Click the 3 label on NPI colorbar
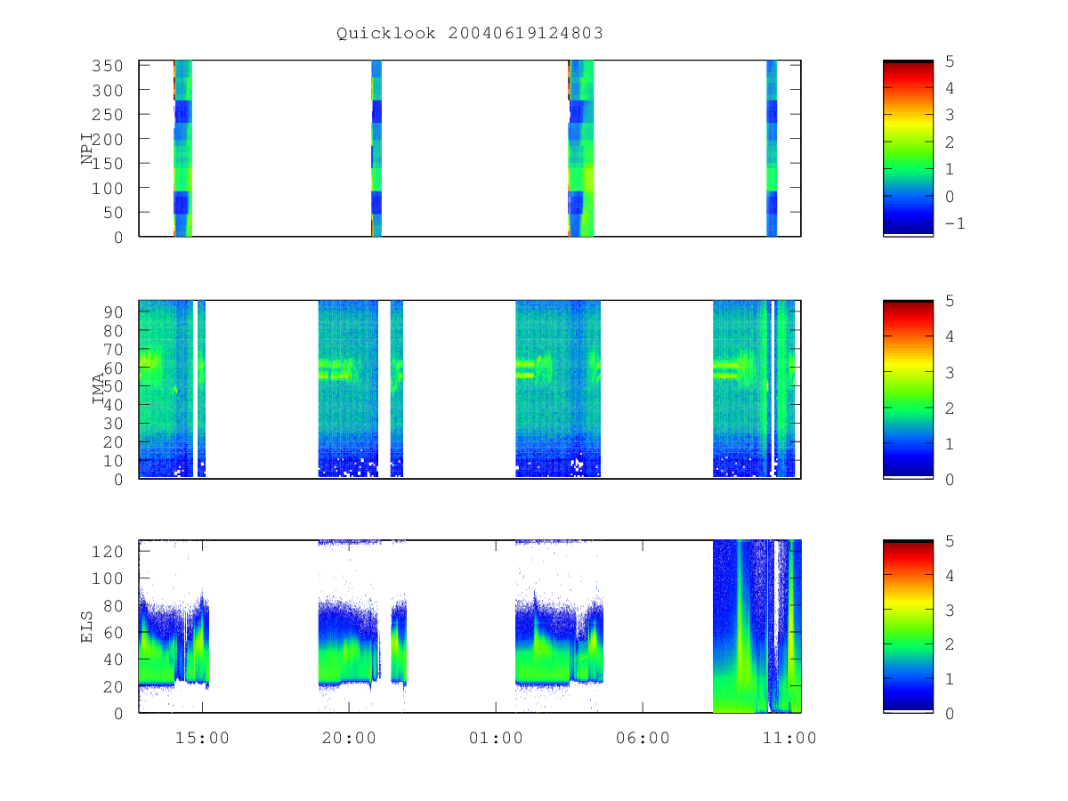 tap(948, 116)
